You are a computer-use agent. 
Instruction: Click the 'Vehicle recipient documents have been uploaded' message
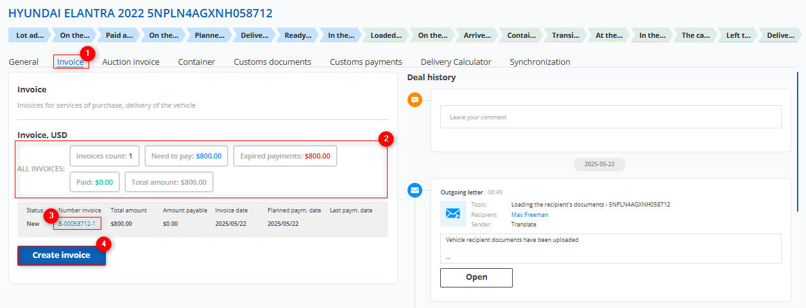coord(511,240)
